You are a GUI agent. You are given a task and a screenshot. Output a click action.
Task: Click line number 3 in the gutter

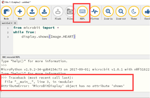8,37
